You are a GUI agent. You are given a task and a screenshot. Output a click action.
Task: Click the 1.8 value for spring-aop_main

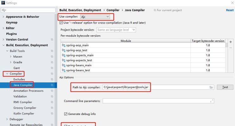[x=208, y=45]
